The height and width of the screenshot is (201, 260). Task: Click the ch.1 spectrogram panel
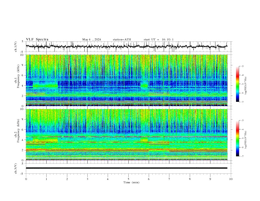click(126, 80)
